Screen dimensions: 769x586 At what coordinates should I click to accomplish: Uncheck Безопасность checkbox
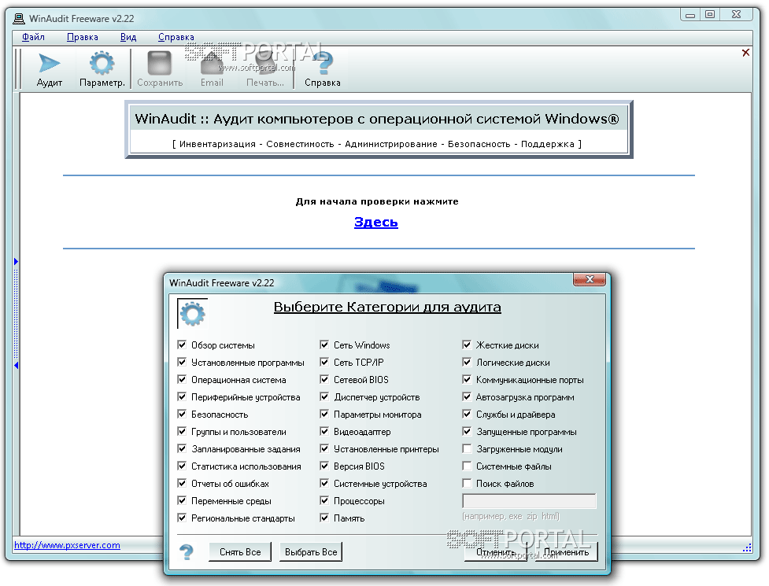[182, 414]
